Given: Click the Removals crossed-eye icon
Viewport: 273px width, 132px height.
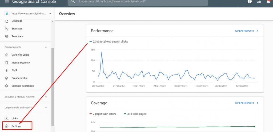Looking at the screenshot, I should (7, 36).
